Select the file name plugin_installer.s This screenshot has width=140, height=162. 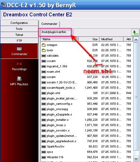58,120
